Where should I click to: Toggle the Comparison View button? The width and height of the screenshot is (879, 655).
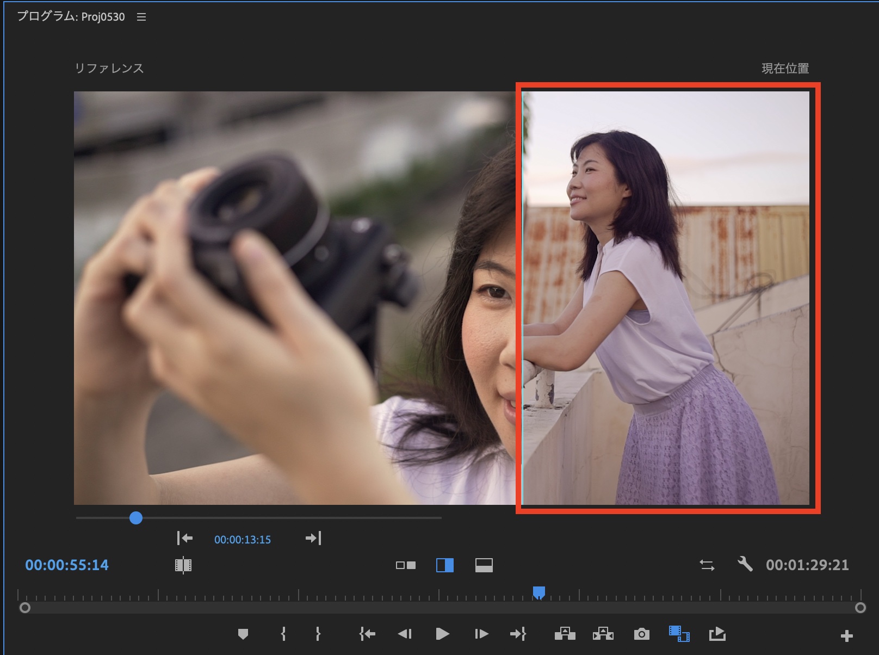click(679, 634)
